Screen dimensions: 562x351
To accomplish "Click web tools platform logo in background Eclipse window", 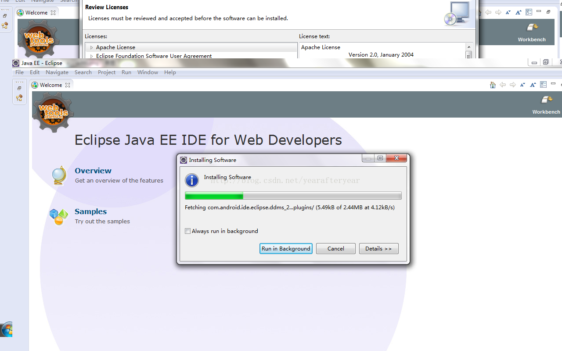I will (39, 39).
